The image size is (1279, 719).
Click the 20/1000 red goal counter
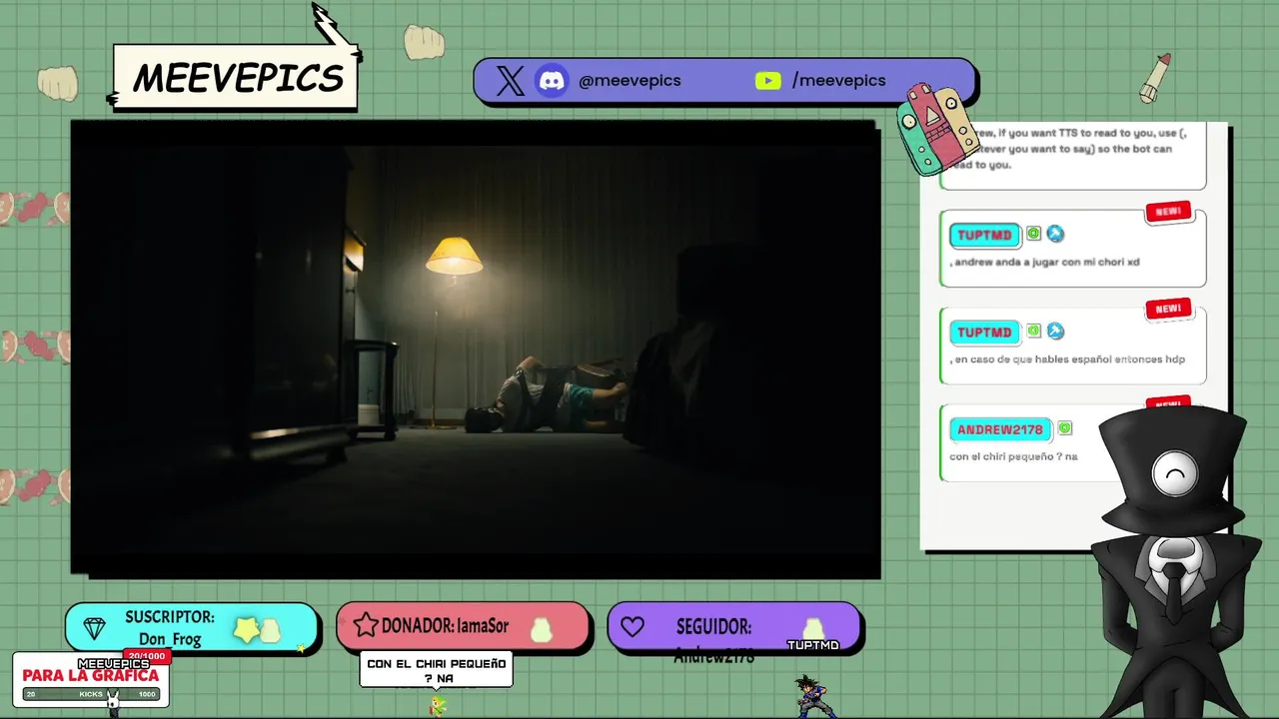147,656
